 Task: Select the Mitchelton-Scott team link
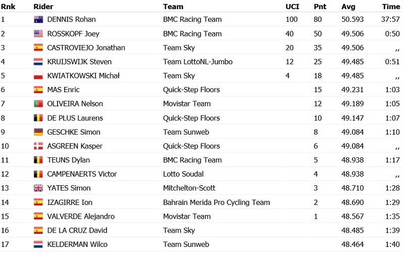coord(189,188)
